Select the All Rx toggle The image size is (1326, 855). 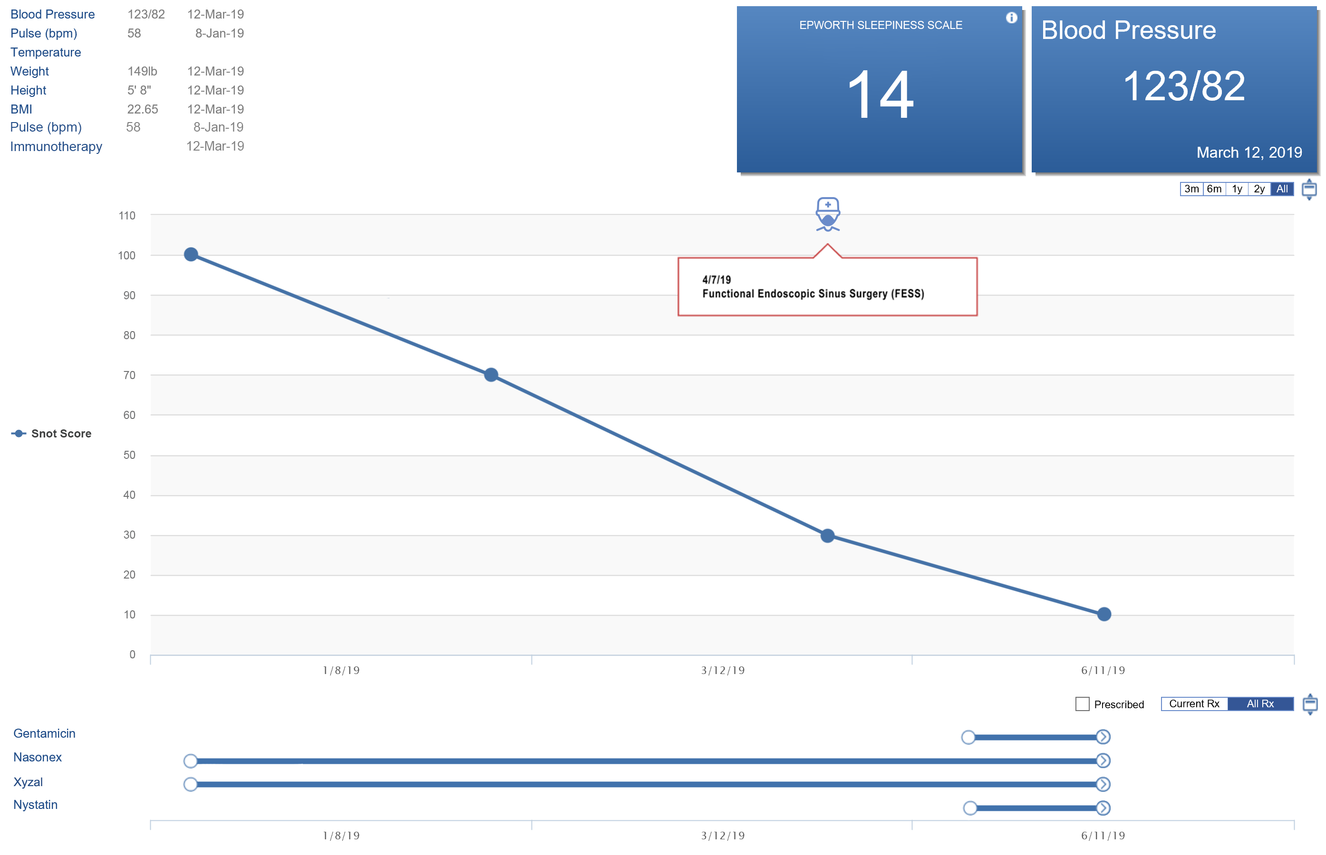[x=1259, y=704]
